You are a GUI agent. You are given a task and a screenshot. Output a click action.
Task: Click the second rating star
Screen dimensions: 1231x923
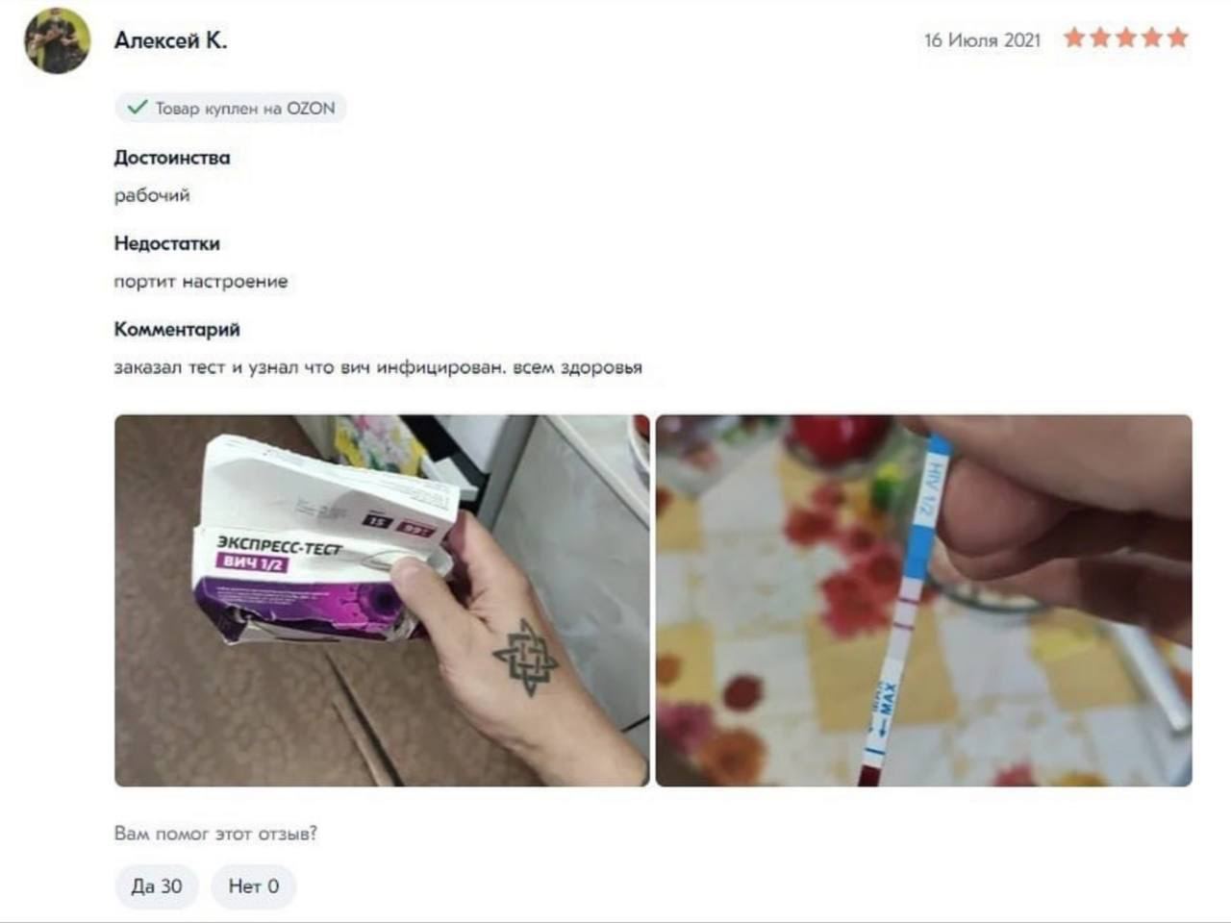(x=1100, y=38)
